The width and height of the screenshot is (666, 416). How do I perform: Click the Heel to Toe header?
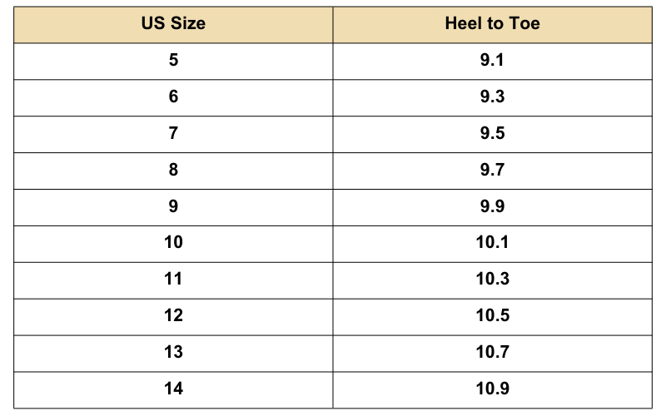pyautogui.click(x=492, y=23)
